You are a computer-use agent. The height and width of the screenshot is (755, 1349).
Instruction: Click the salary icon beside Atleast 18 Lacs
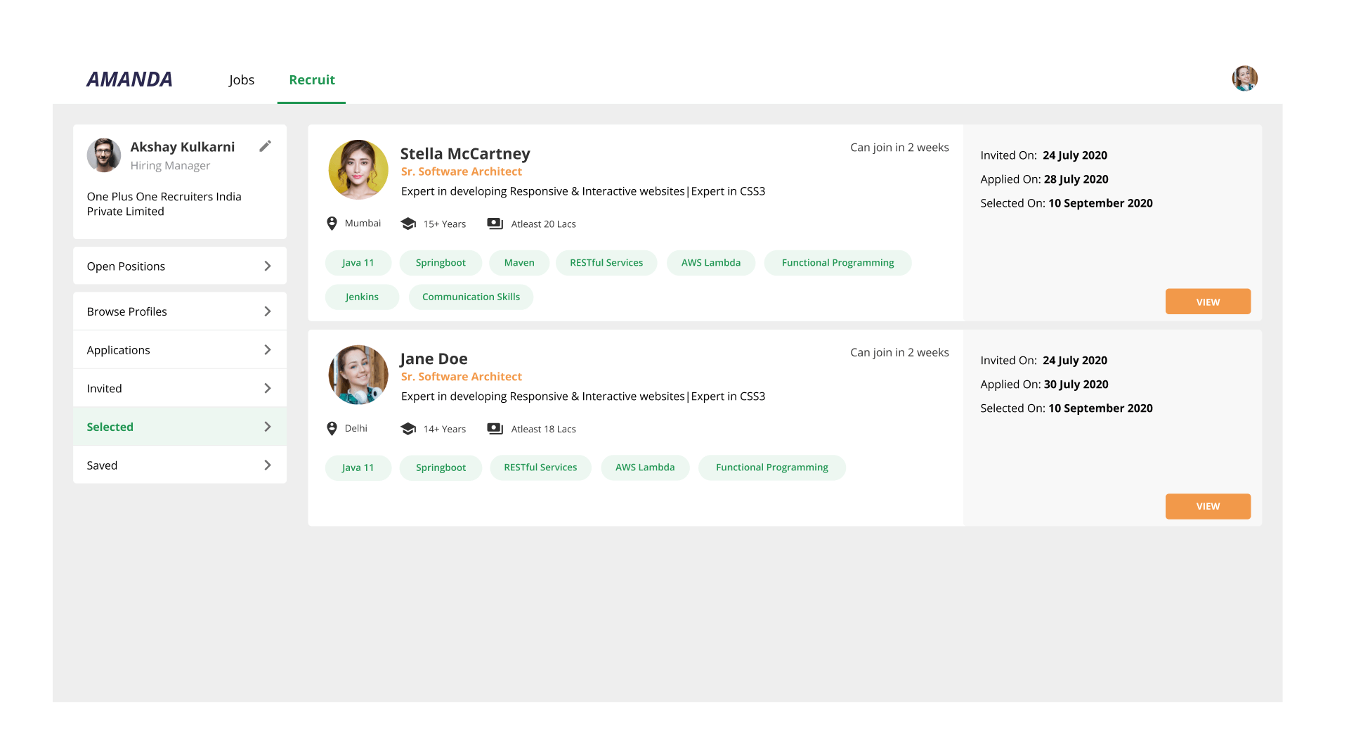coord(495,429)
